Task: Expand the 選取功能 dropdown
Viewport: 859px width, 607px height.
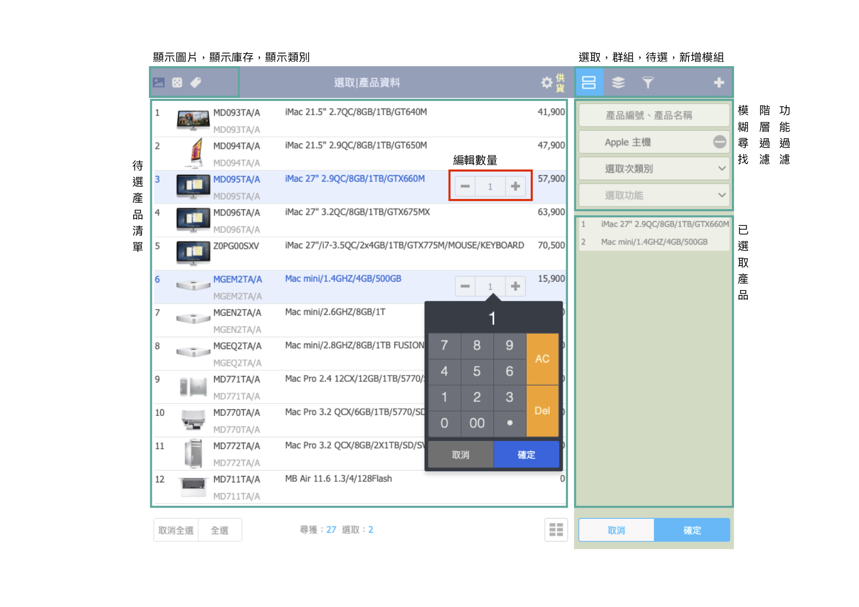Action: tap(654, 195)
